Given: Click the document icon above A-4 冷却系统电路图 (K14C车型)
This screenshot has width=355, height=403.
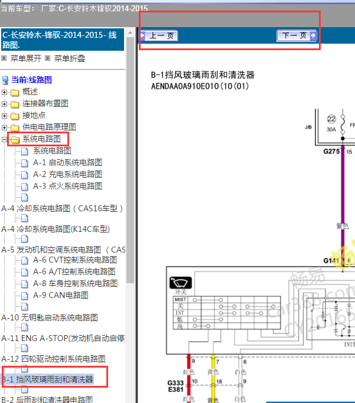Looking at the screenshot, I should click(24, 218).
